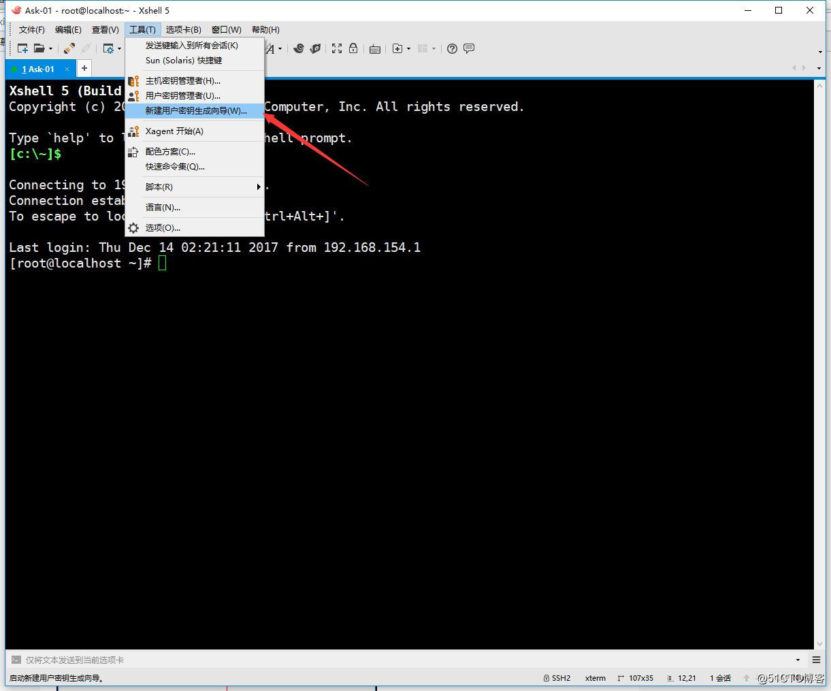This screenshot has height=691, width=831.
Task: Toggle the full screen icon
Action: [x=337, y=48]
